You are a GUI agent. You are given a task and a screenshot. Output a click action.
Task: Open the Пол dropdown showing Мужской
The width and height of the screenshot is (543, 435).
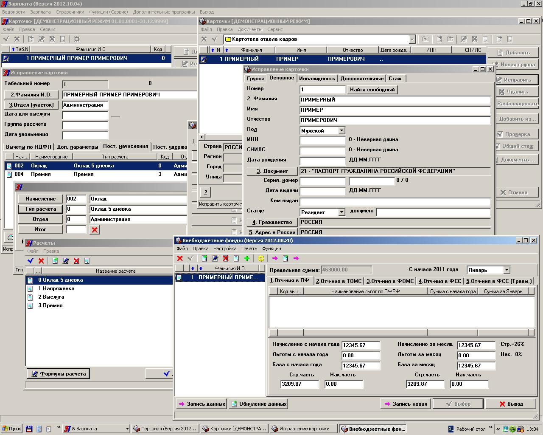pyautogui.click(x=341, y=131)
